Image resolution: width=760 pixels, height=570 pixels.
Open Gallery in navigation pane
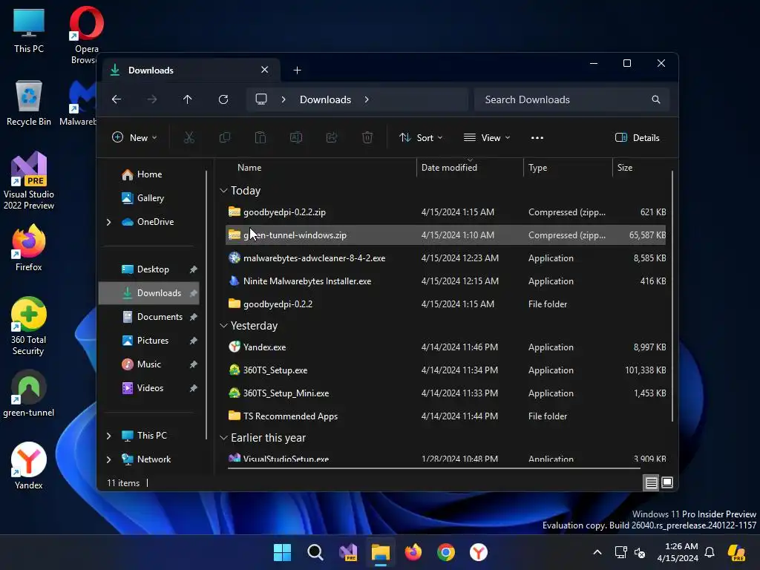click(148, 198)
